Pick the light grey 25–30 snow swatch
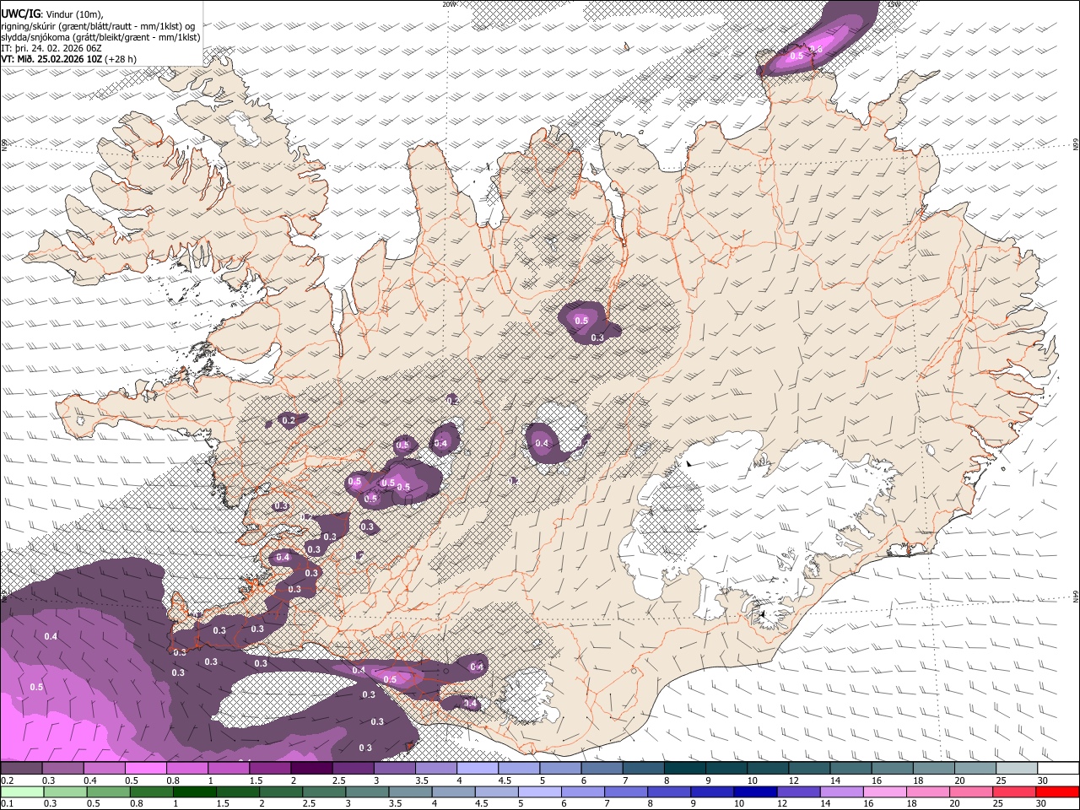Image resolution: width=1080 pixels, height=810 pixels. pos(1017,768)
